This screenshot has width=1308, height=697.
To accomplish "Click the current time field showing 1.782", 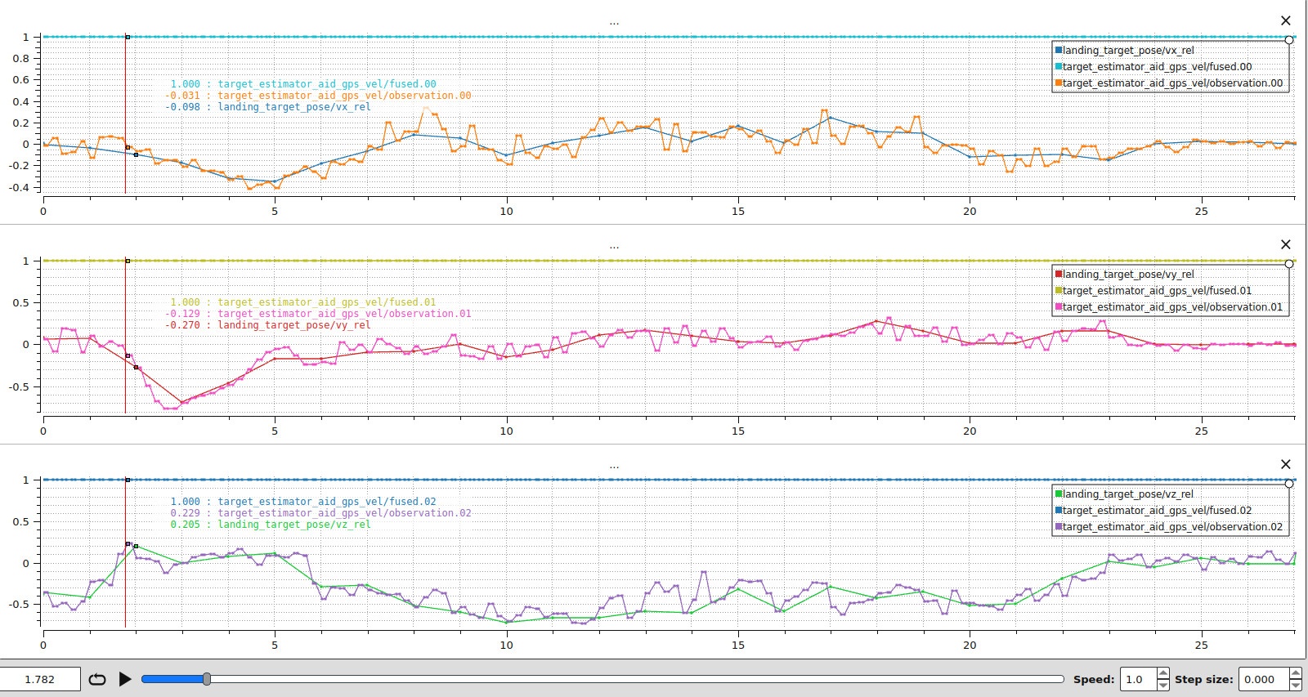I will click(40, 679).
